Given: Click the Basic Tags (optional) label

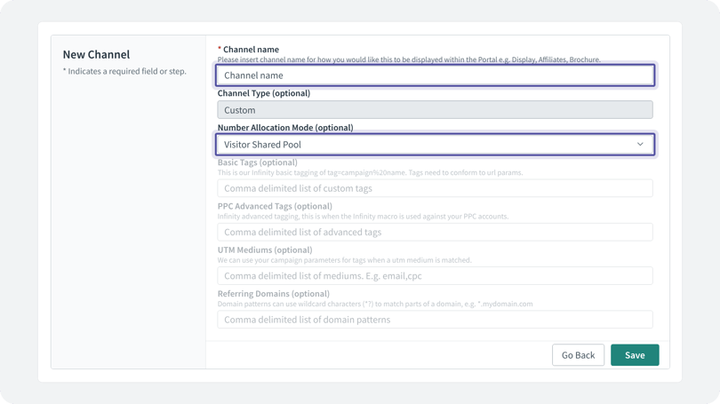Looking at the screenshot, I should click(x=257, y=162).
